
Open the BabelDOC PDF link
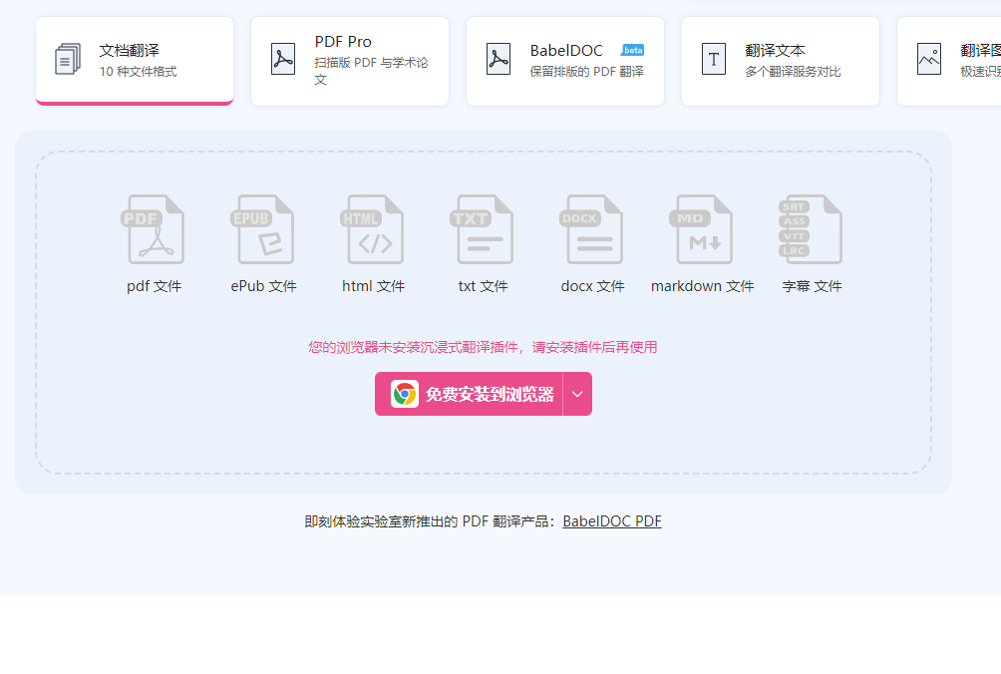pos(611,521)
